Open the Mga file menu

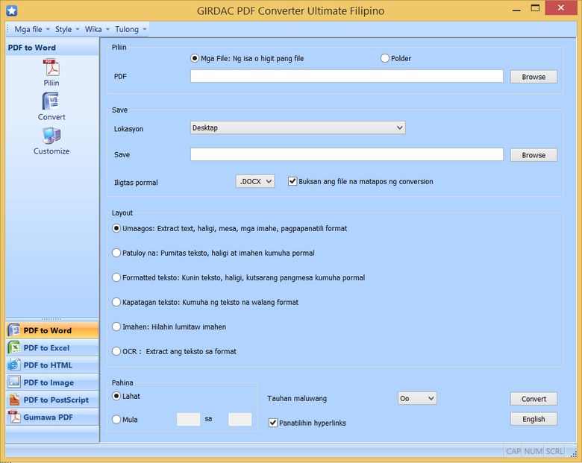click(31, 29)
